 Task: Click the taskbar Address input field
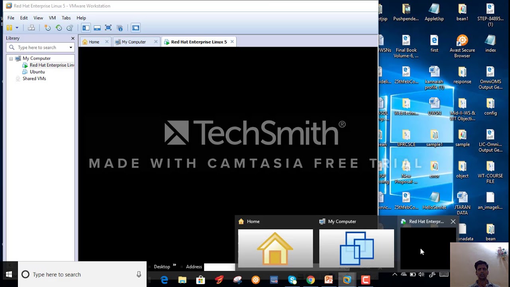coord(220,267)
